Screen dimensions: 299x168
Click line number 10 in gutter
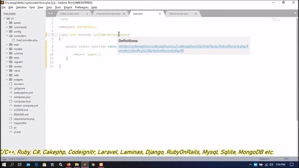pyautogui.click(x=52, y=54)
